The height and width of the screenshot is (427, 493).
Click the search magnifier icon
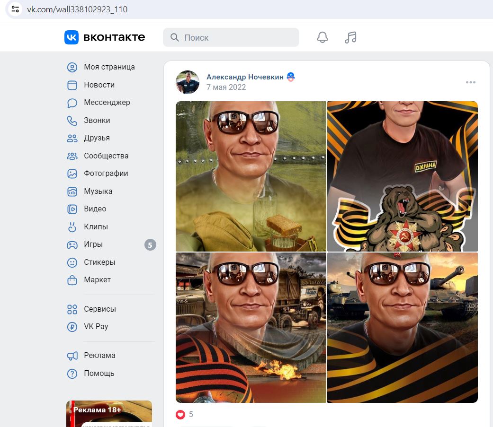[174, 37]
